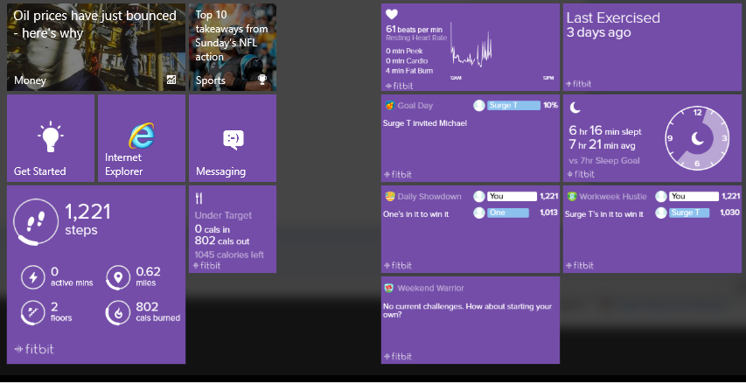Click the fitbit logo on the steps tile

(34, 349)
